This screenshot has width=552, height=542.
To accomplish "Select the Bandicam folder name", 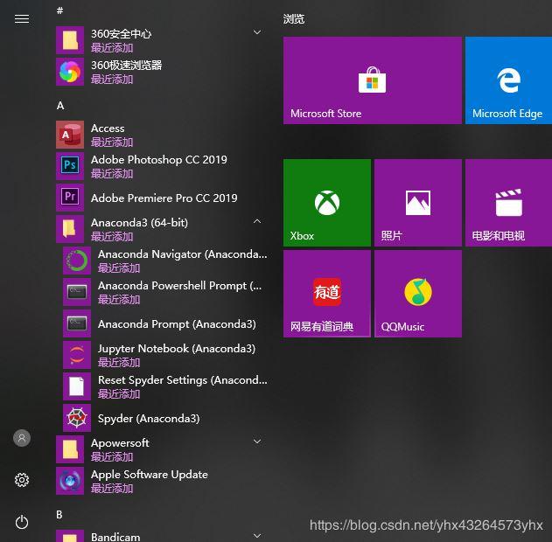I will pyautogui.click(x=115, y=537).
